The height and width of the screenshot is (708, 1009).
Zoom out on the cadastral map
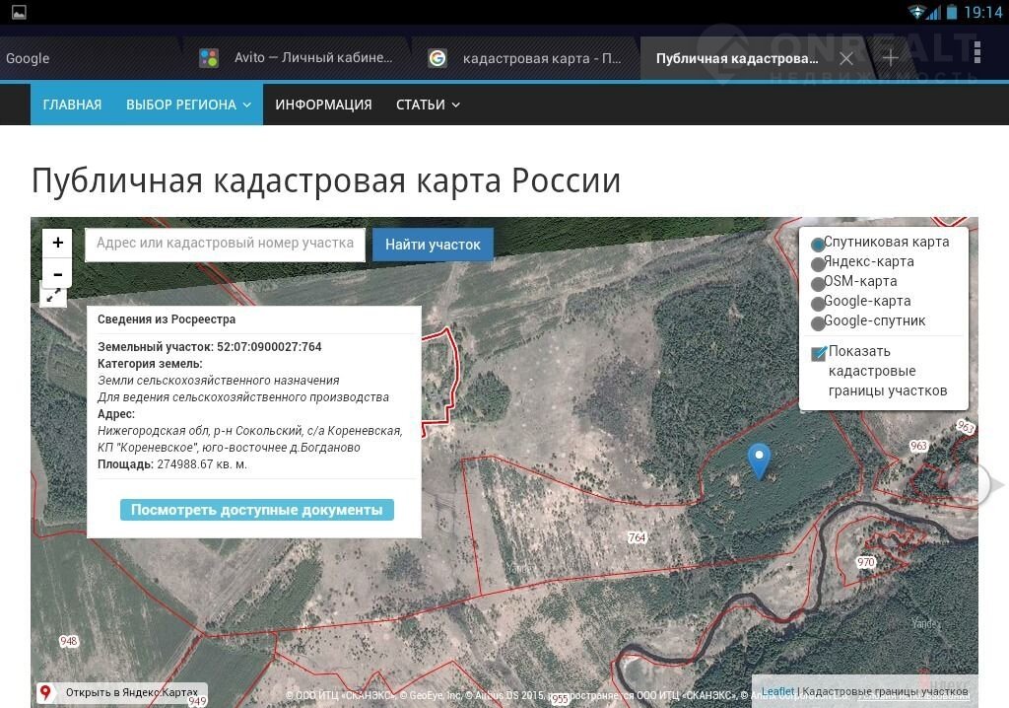(58, 274)
